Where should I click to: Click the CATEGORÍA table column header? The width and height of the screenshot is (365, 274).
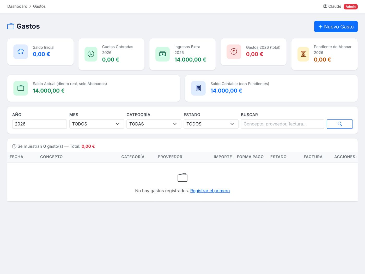click(x=133, y=157)
